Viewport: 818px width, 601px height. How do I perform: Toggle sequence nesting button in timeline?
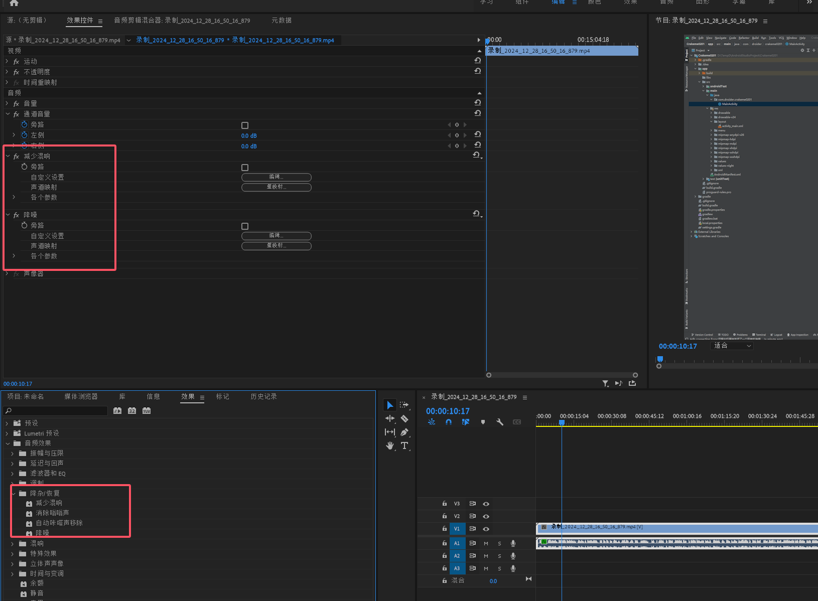pyautogui.click(x=432, y=422)
